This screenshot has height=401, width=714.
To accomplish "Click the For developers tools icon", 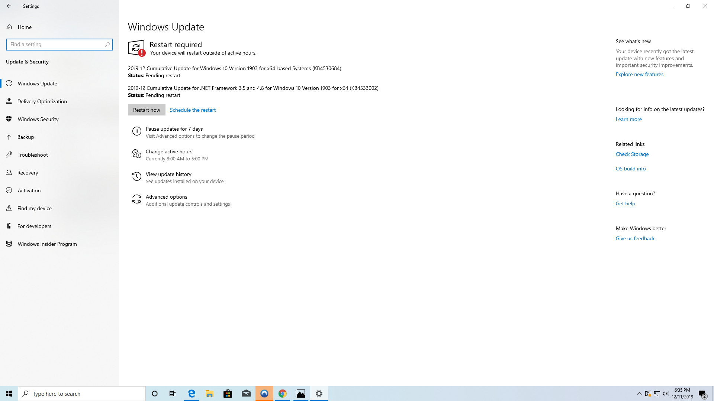I will point(9,226).
